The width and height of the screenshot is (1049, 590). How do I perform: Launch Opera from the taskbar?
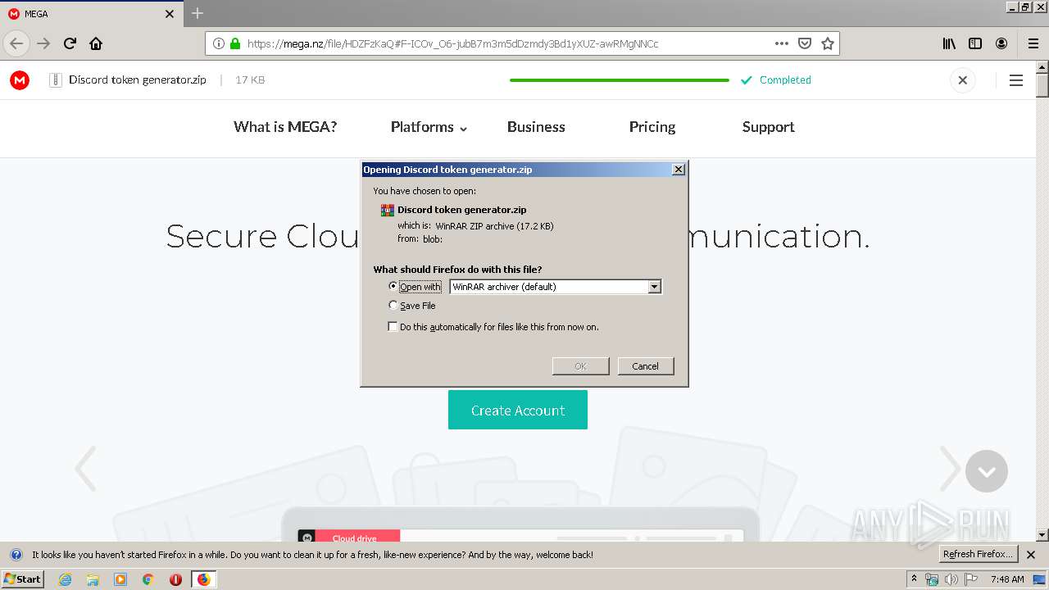(175, 579)
